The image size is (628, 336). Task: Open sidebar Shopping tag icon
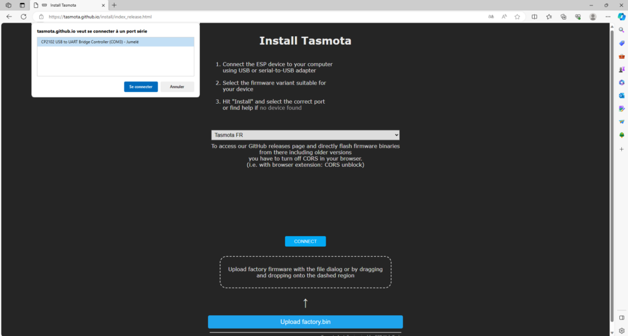coord(622,44)
